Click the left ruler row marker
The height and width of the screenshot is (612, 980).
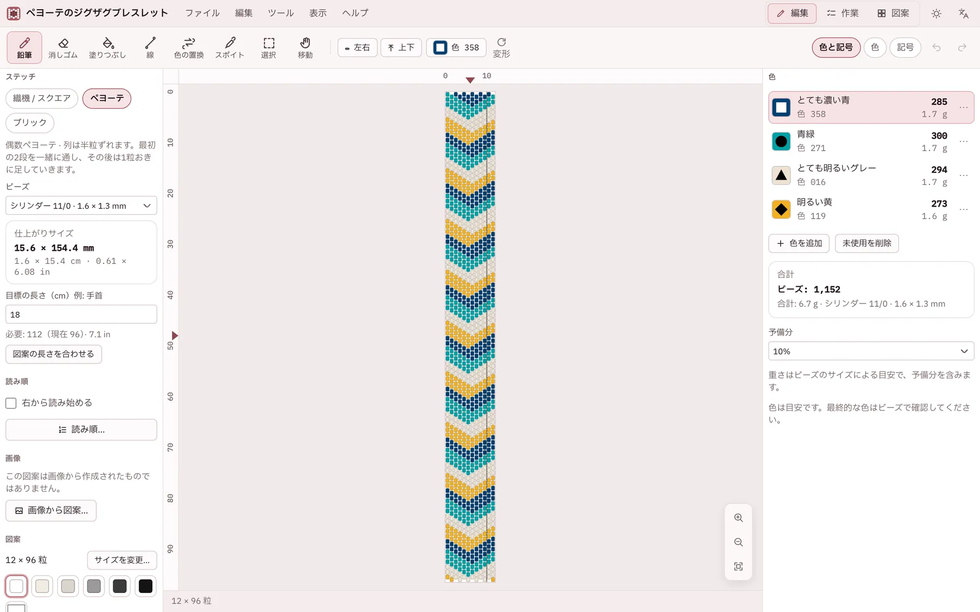click(x=175, y=336)
